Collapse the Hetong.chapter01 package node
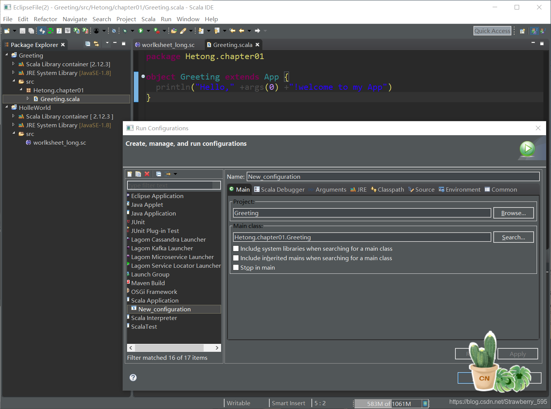Viewport: 551px width, 409px height. 21,90
